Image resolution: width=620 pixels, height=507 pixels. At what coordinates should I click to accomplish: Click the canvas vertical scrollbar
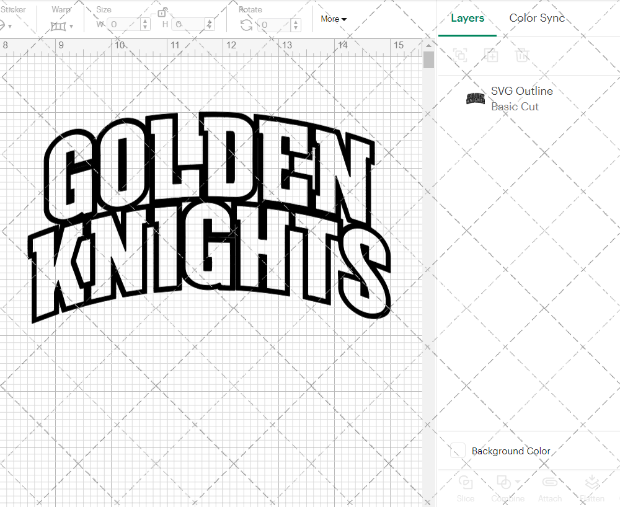point(428,59)
